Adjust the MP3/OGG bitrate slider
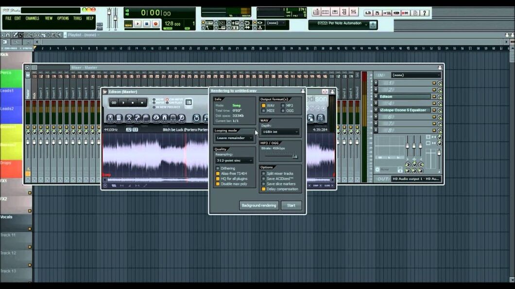The image size is (515, 289). (x=294, y=156)
